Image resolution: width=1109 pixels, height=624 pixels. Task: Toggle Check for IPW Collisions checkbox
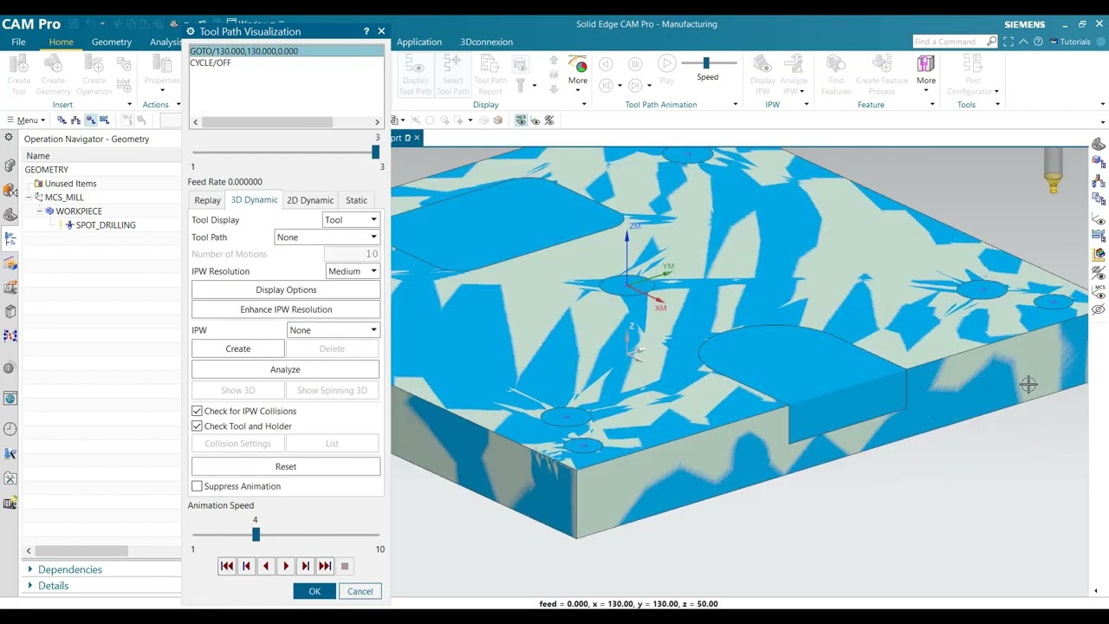click(x=197, y=411)
